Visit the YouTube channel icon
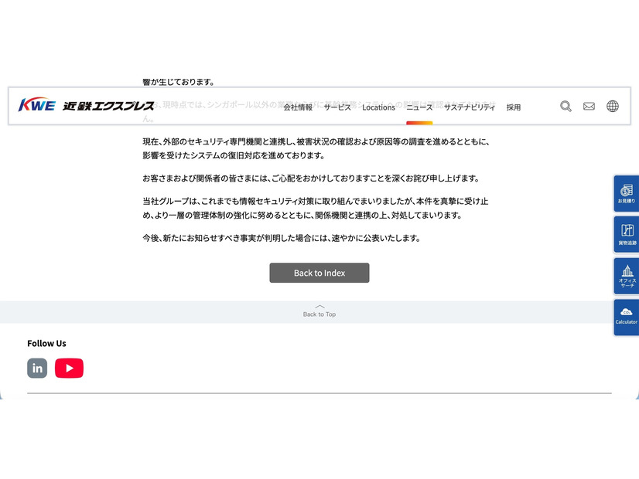639x479 pixels. pyautogui.click(x=70, y=369)
